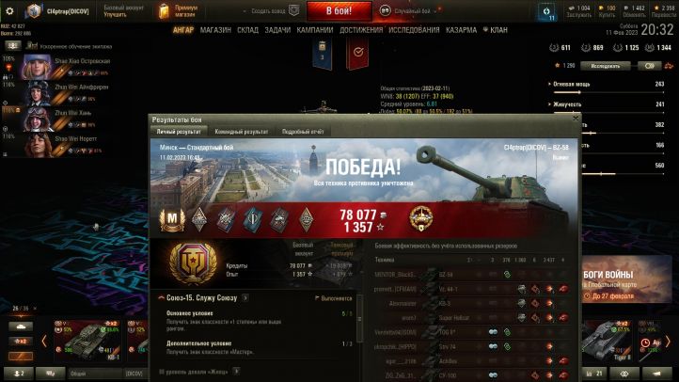Click the red missions checkmark banner
The width and height of the screenshot is (679, 382).
click(x=357, y=54)
